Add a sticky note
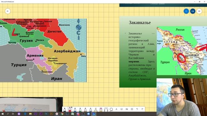 (122, 109)
